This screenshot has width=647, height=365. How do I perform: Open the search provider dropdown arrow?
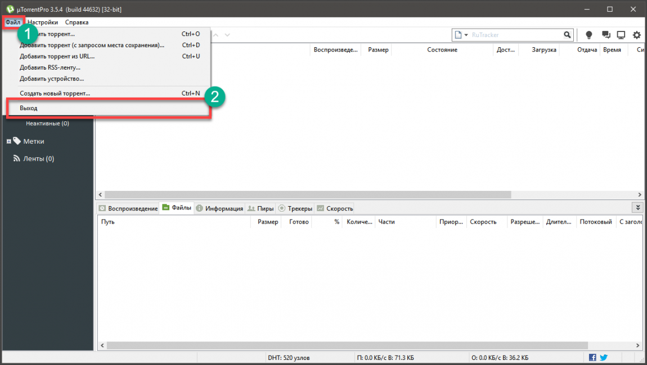pos(466,35)
